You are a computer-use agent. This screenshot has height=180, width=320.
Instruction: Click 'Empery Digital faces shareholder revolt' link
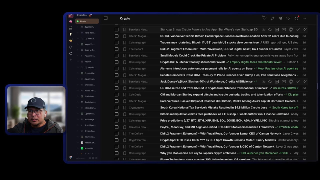[255, 62]
